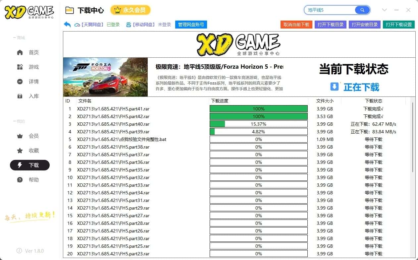Select the 下载 lightning sidebar item
Viewport: 418px width, 260px height.
click(x=30, y=165)
